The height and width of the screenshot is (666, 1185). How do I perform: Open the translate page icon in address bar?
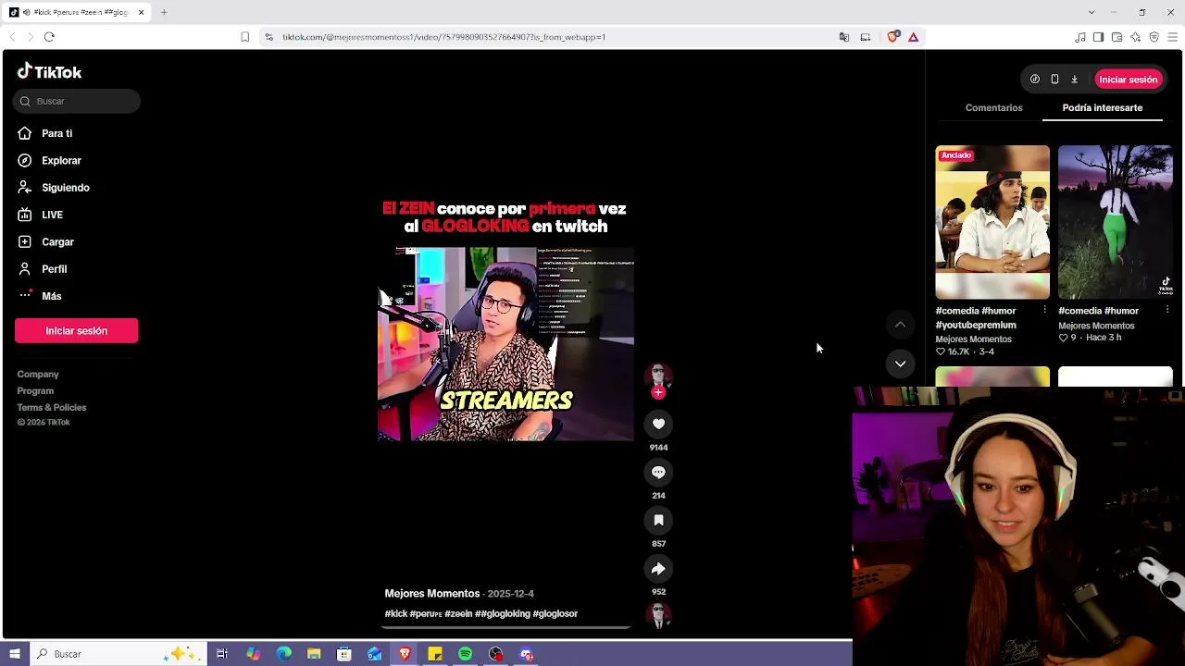[844, 37]
